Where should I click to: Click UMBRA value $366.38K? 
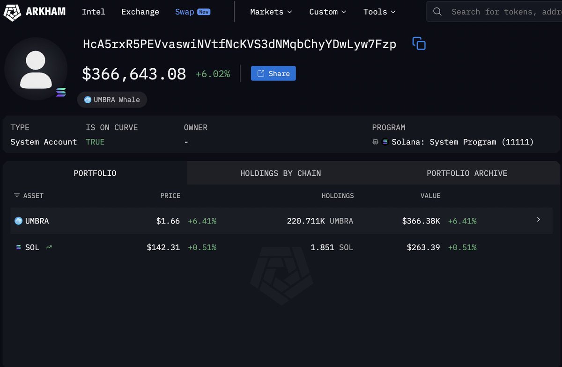421,221
